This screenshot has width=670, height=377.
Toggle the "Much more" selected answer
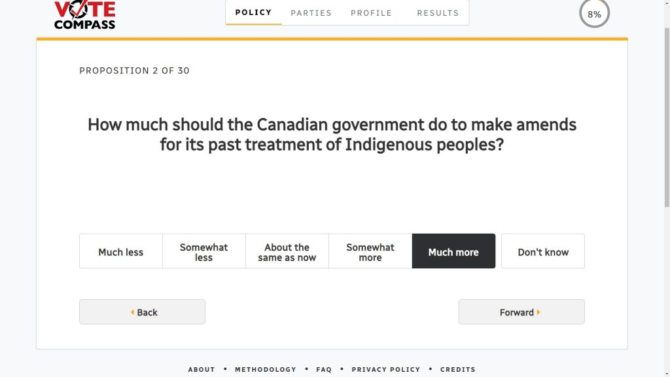[x=453, y=251]
